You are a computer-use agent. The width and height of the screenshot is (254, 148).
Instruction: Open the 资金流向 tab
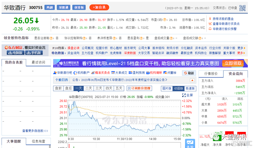[x=235, y=74]
